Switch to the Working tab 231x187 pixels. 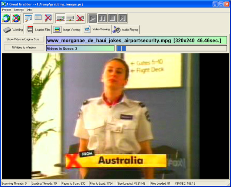pos(13,30)
